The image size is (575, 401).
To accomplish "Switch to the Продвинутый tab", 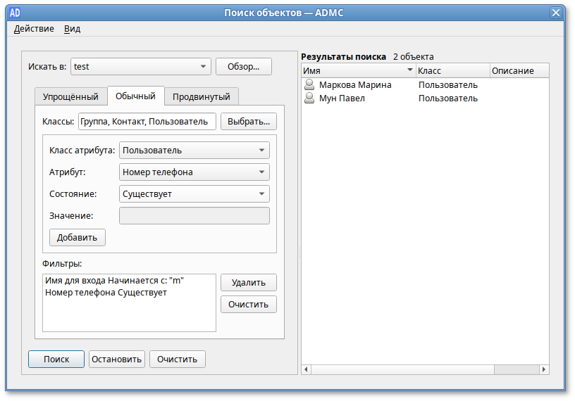I will point(202,96).
